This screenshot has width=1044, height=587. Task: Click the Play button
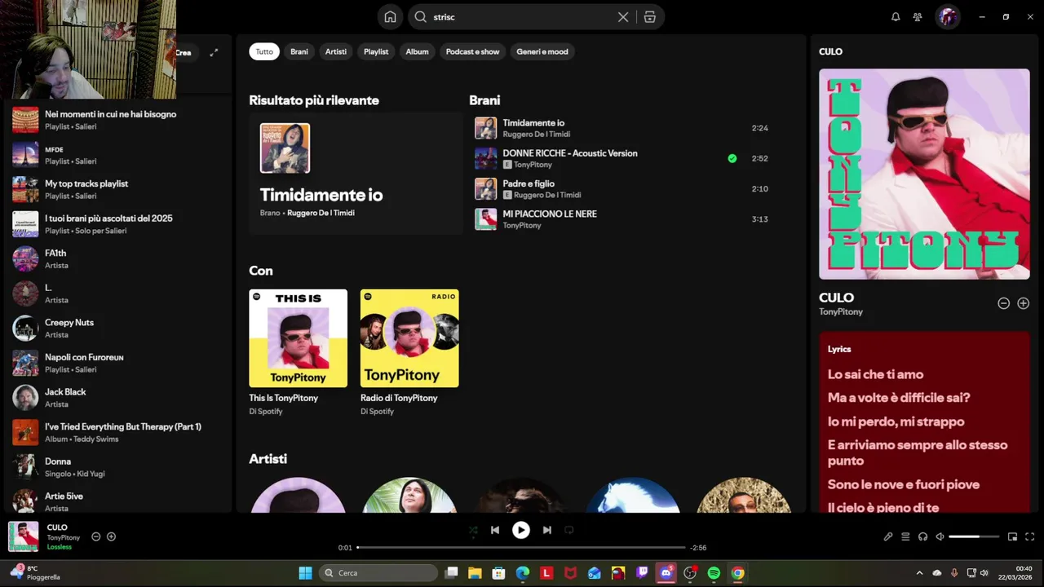click(520, 530)
